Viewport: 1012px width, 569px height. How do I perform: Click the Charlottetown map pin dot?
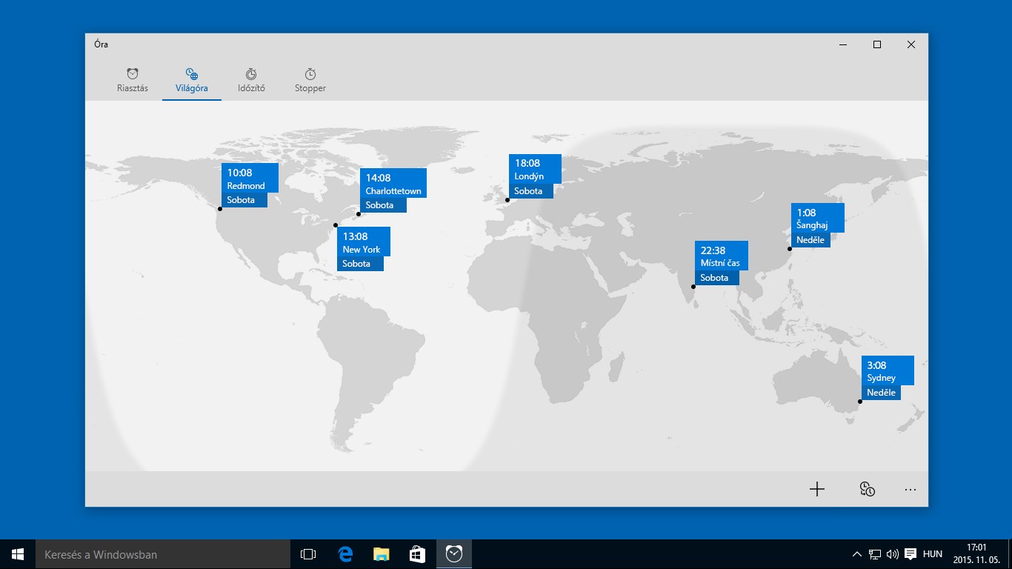coord(359,214)
